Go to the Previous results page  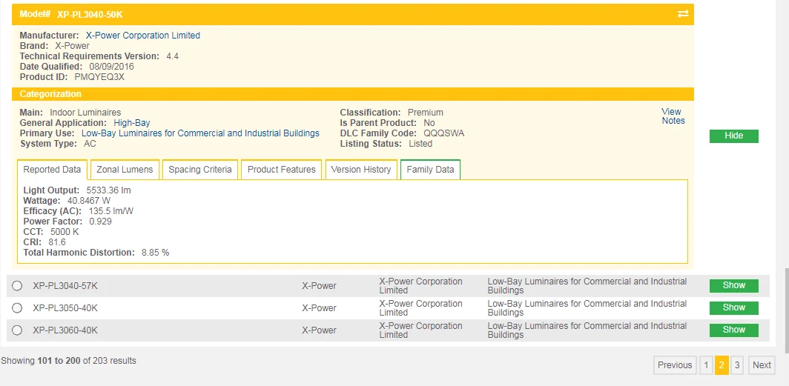(x=675, y=365)
